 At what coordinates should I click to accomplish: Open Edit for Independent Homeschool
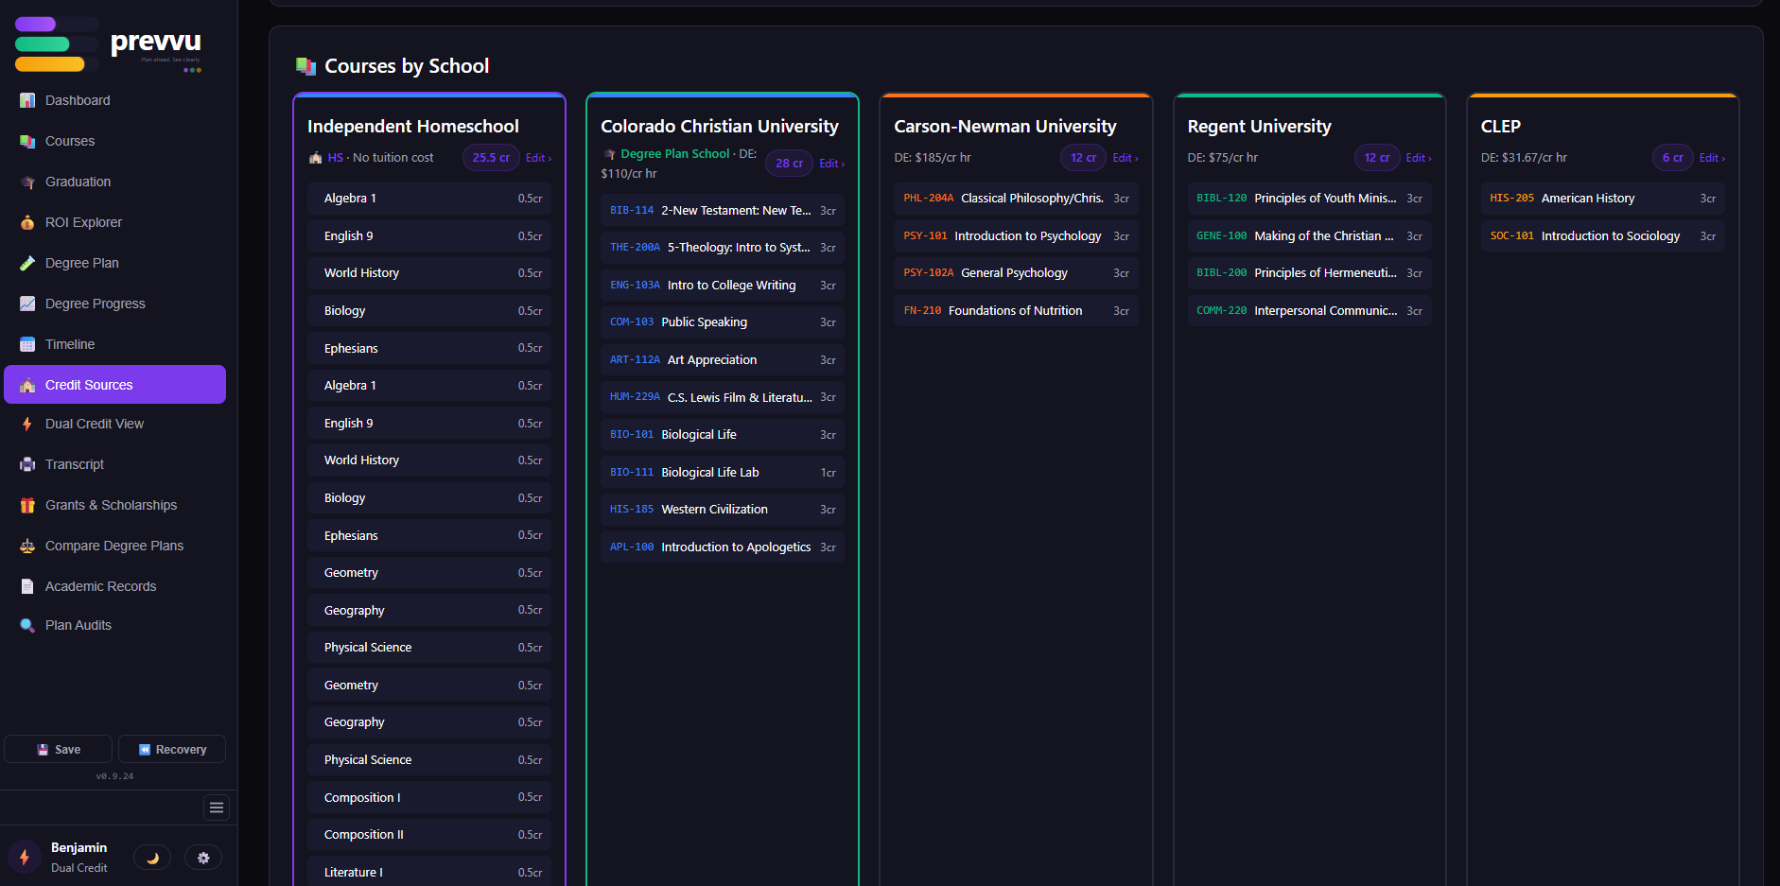click(538, 158)
